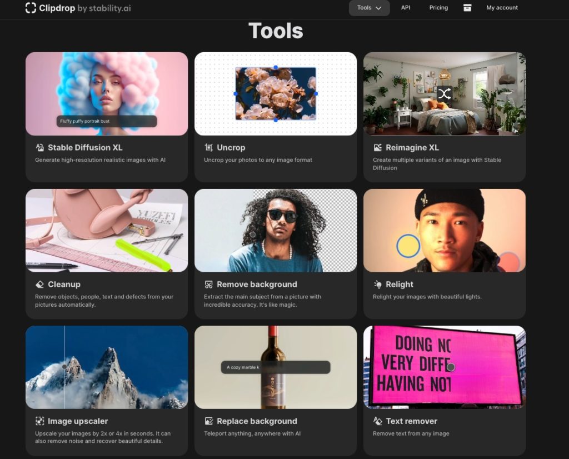The height and width of the screenshot is (459, 569).
Task: Click the Reimagine XL icon
Action: tap(377, 148)
